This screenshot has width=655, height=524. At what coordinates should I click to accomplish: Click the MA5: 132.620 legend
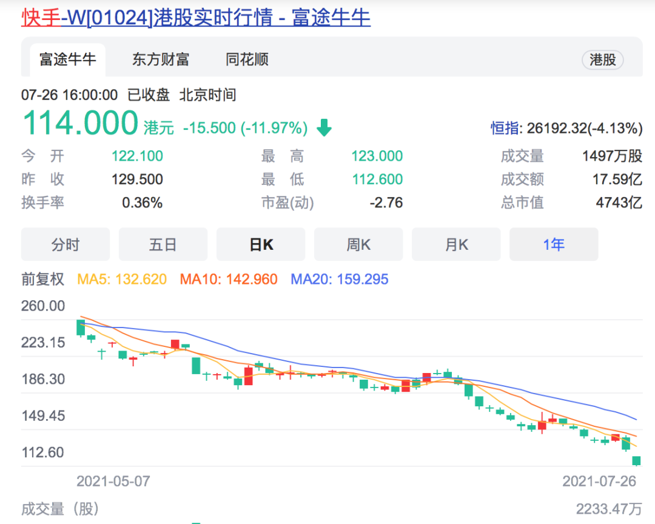[122, 279]
